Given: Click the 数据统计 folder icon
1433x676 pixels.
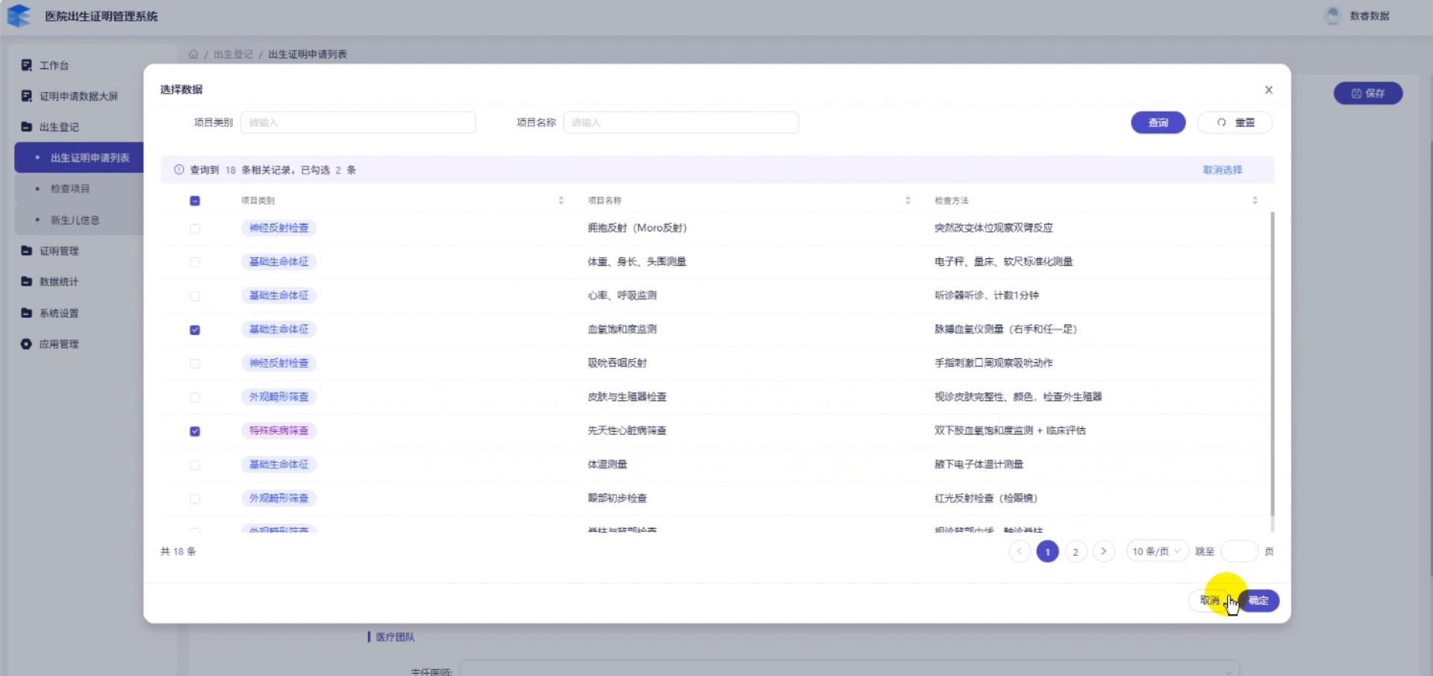Looking at the screenshot, I should pyautogui.click(x=27, y=281).
